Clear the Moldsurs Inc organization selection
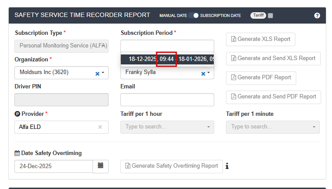Viewport: 332px width, 189px height. [x=97, y=74]
